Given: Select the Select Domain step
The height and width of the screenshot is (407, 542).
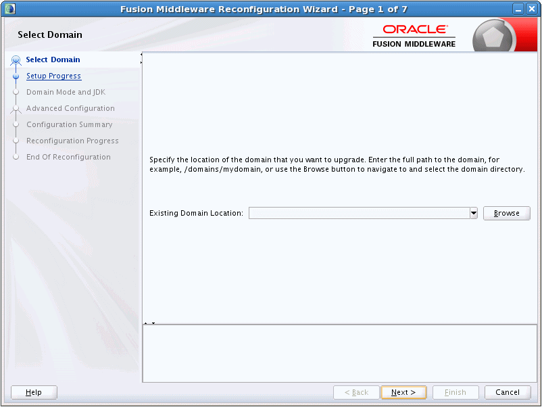Looking at the screenshot, I should pos(53,59).
